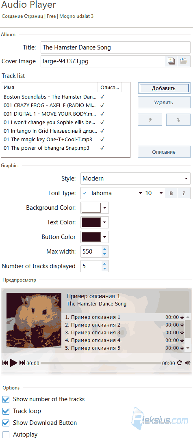
Task: Skip to next track in preview
Action: [x=22, y=363]
